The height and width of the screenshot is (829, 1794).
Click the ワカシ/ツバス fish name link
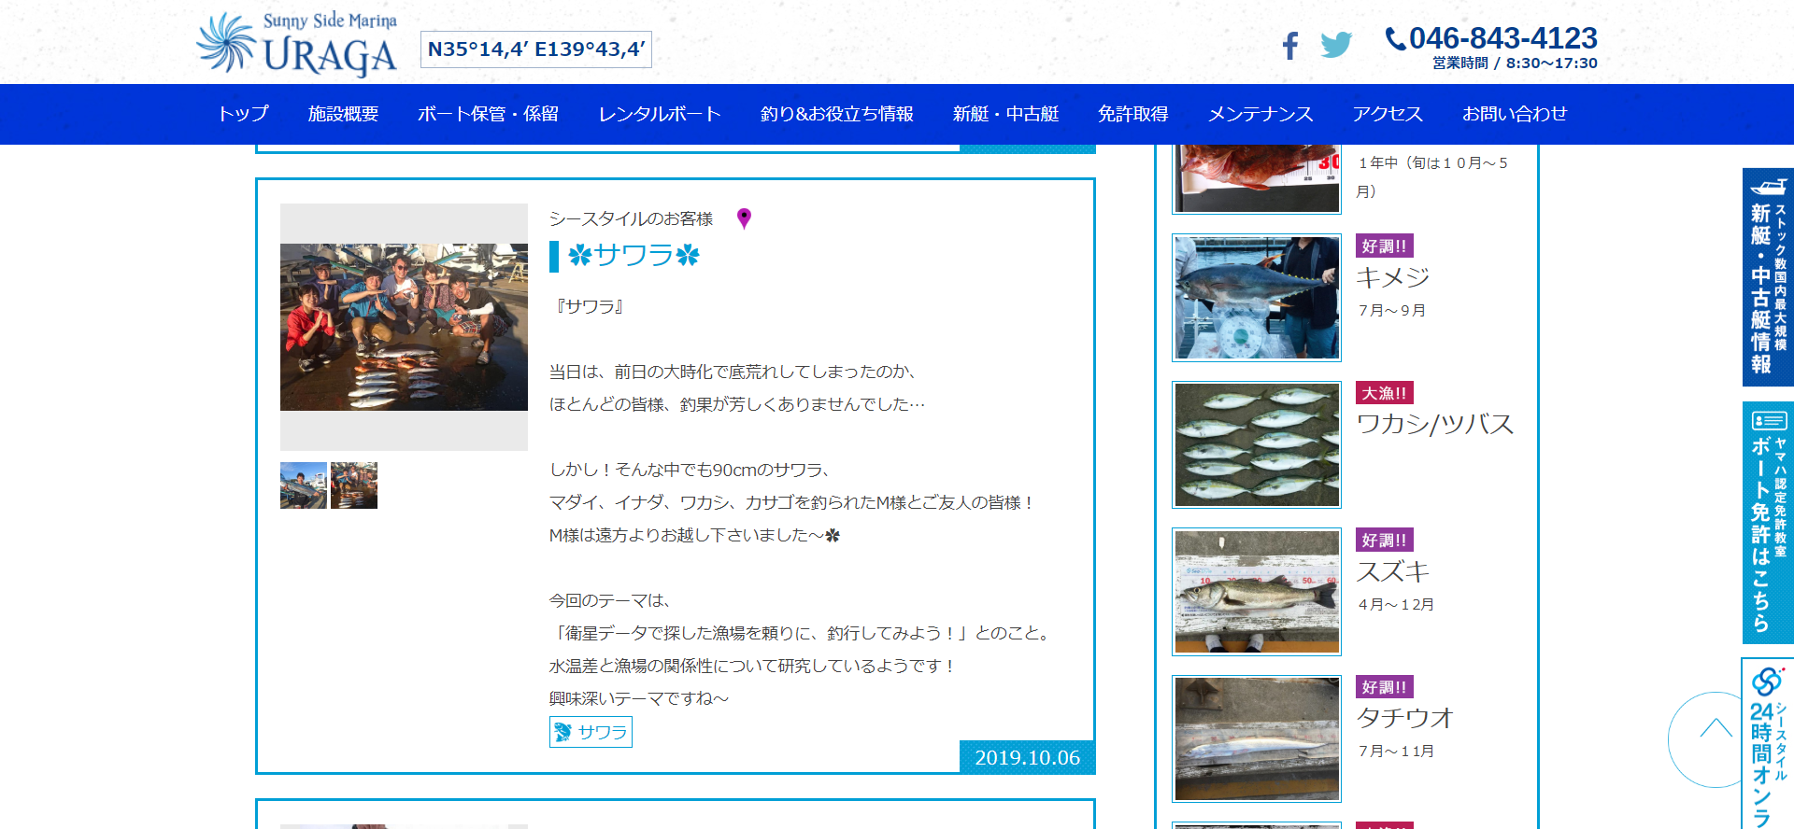pyautogui.click(x=1434, y=424)
